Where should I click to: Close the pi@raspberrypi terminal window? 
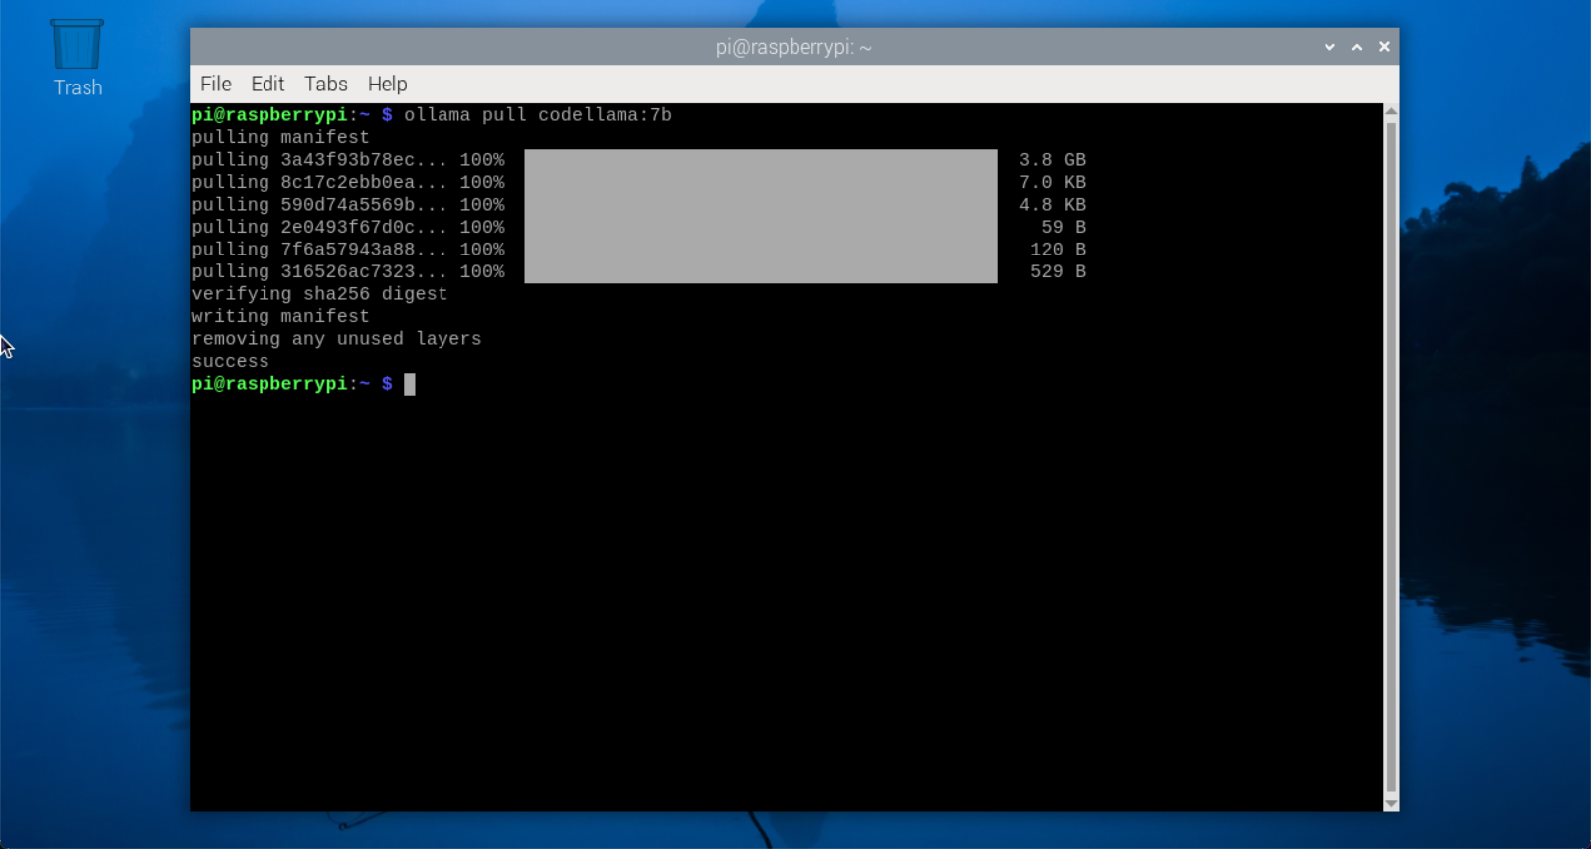pyautogui.click(x=1384, y=47)
